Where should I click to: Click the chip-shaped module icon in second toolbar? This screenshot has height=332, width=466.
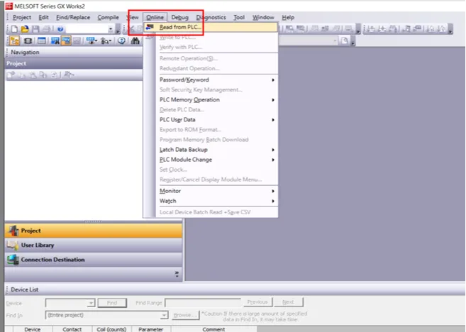28,40
